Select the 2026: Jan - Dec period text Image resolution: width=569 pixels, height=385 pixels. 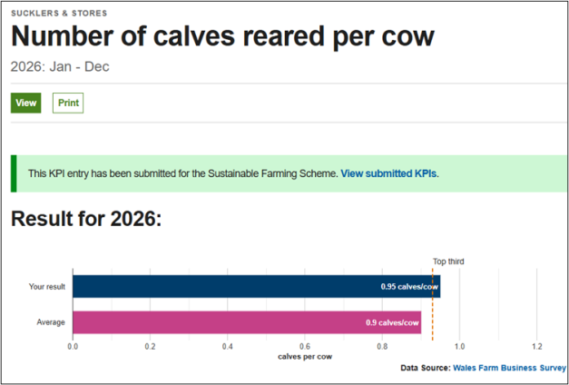(59, 66)
